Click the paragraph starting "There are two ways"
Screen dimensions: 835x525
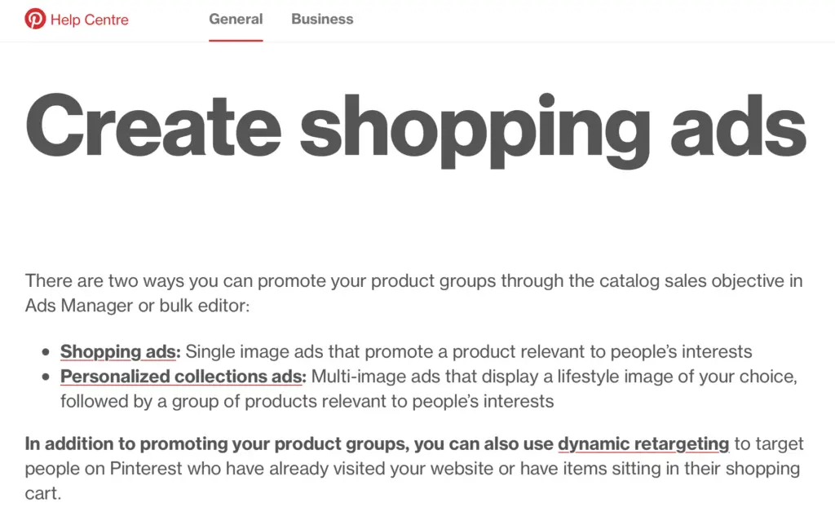point(413,281)
